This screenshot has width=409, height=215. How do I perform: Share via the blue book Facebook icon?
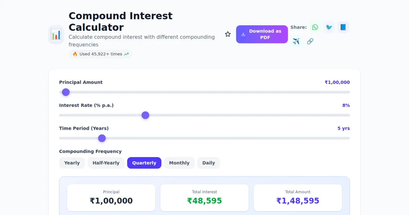(343, 27)
